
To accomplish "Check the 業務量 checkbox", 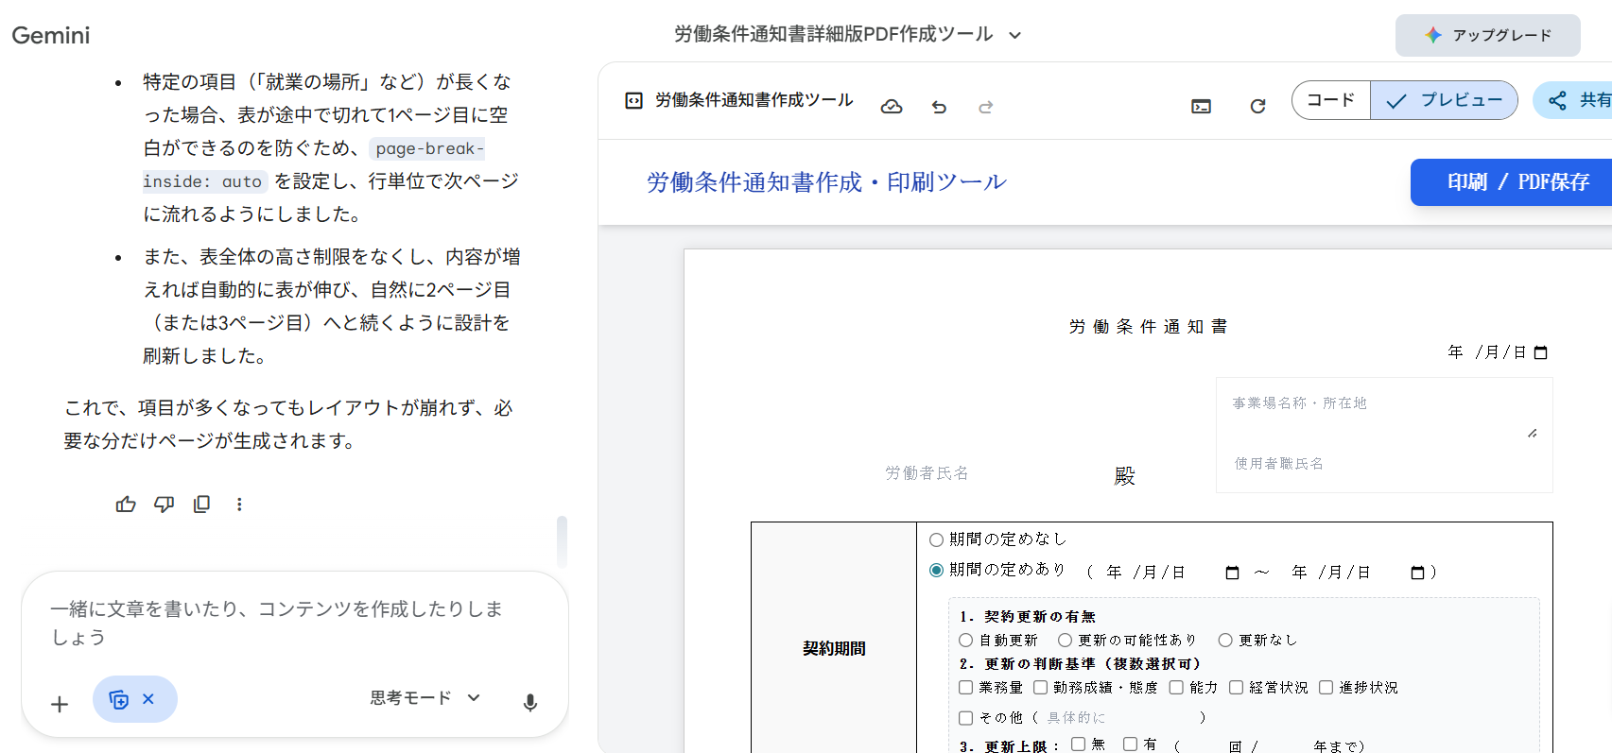I will pos(965,688).
